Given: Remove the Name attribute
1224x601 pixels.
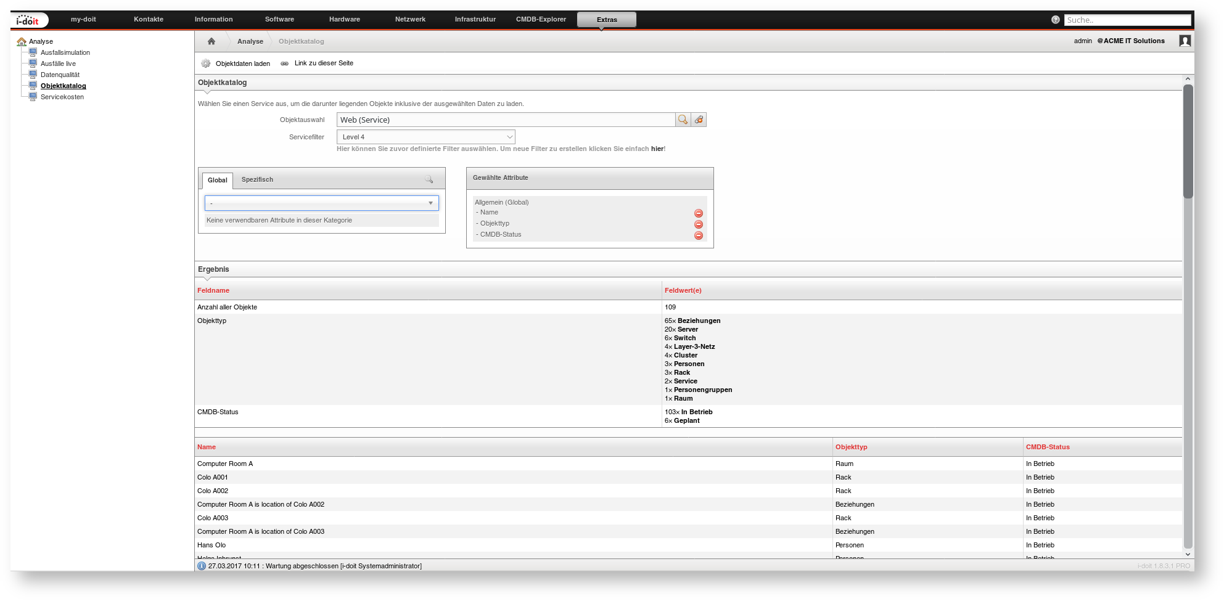Looking at the screenshot, I should click(699, 213).
